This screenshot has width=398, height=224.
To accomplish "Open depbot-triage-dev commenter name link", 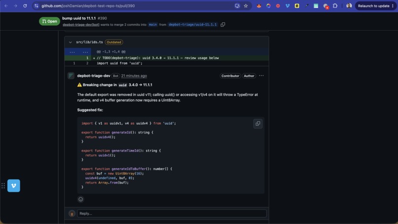I will pyautogui.click(x=94, y=76).
